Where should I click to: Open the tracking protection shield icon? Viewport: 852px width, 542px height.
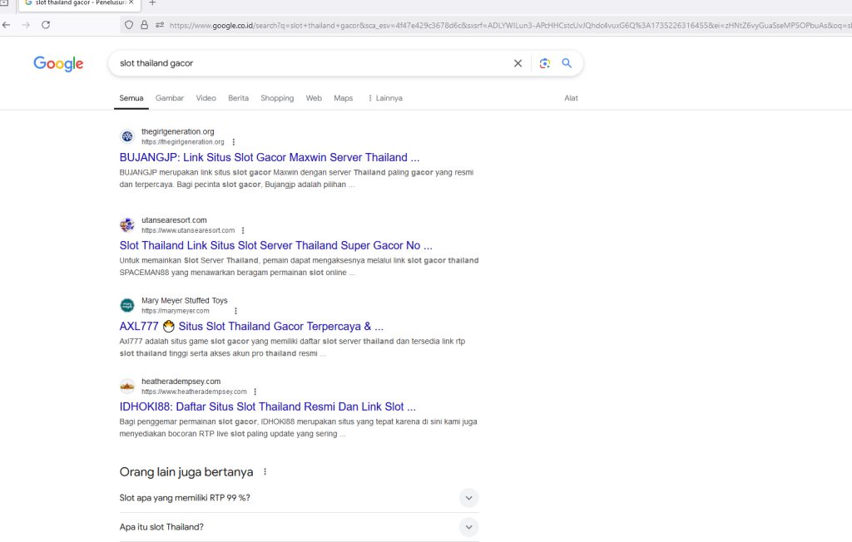point(129,25)
